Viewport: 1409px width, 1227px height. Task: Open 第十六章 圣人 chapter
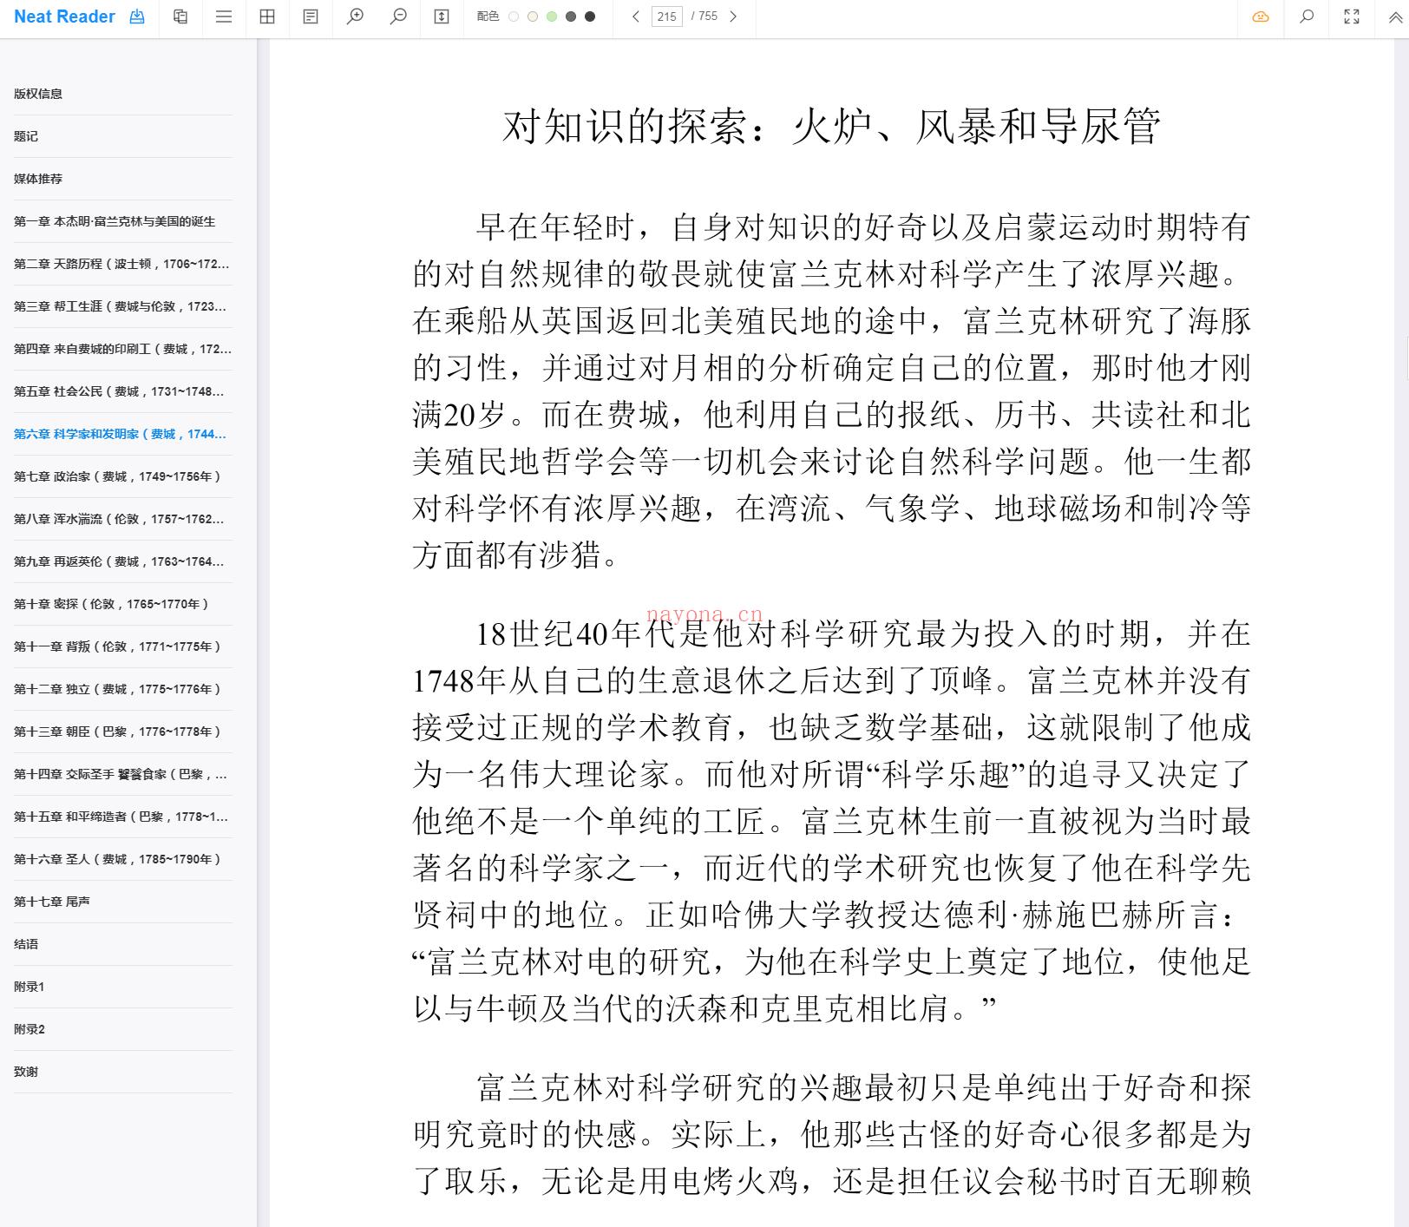pos(123,859)
